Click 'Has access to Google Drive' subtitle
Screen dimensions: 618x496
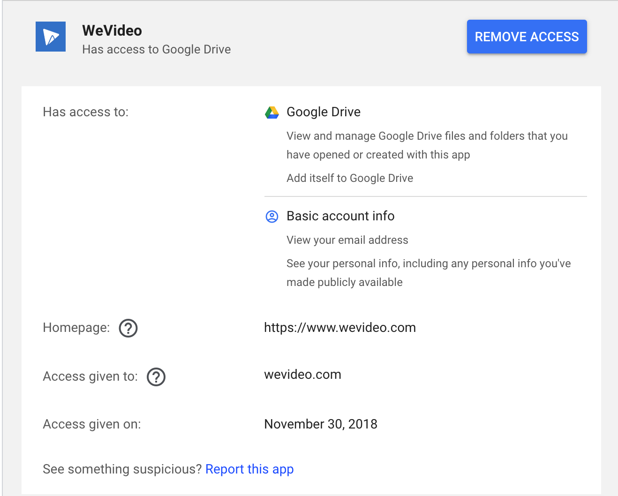[x=157, y=50]
